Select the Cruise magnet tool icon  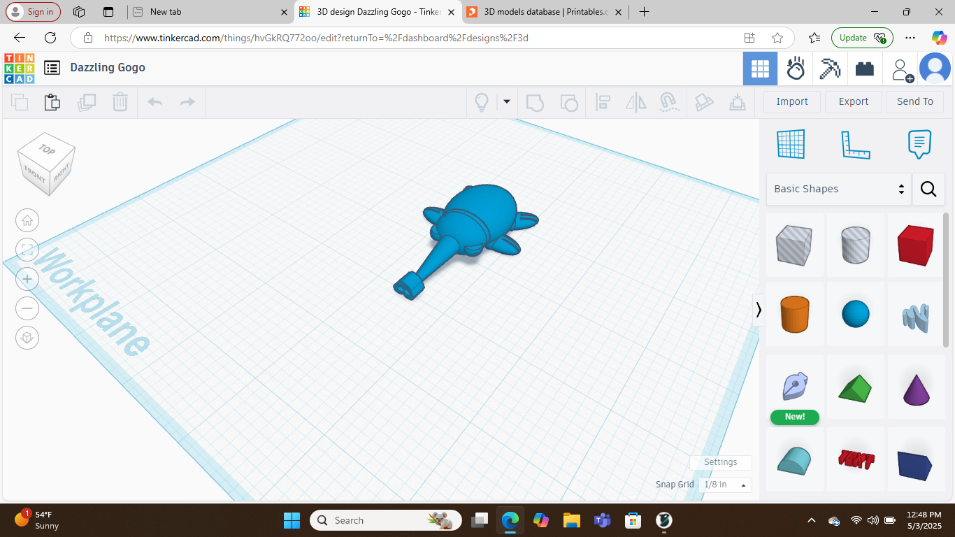pyautogui.click(x=669, y=102)
